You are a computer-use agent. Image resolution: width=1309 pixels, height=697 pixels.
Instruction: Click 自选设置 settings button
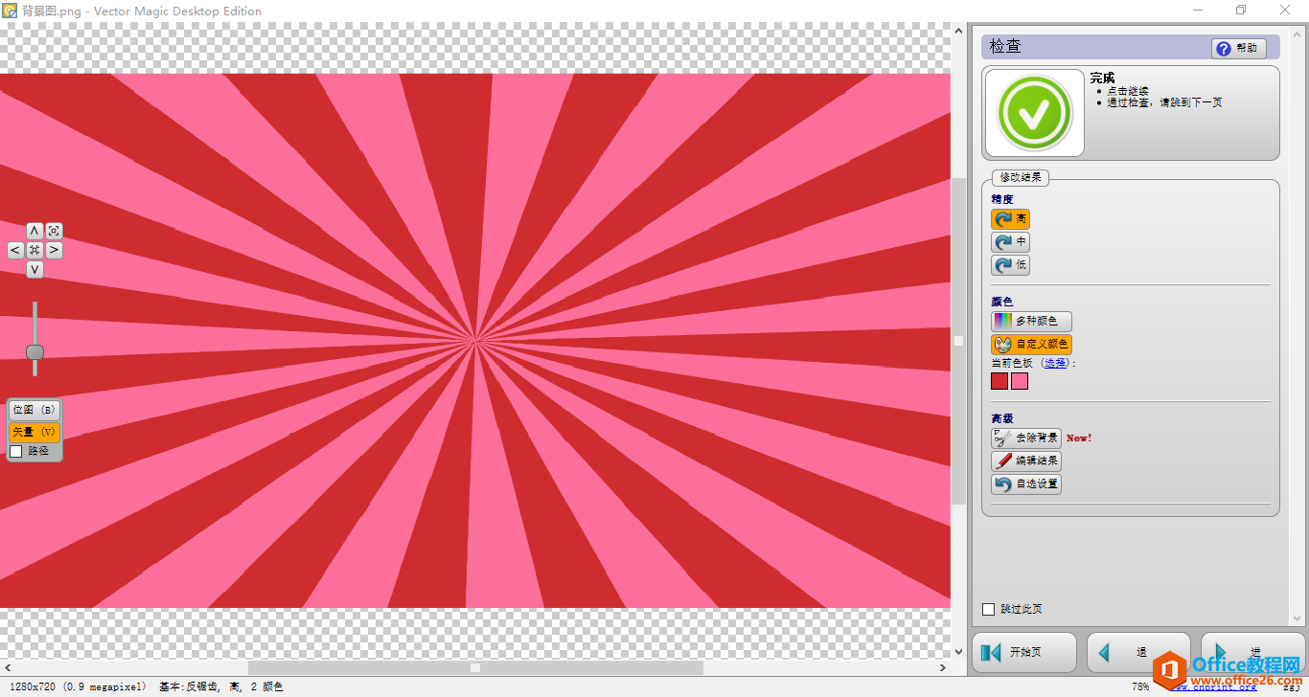[x=1026, y=484]
